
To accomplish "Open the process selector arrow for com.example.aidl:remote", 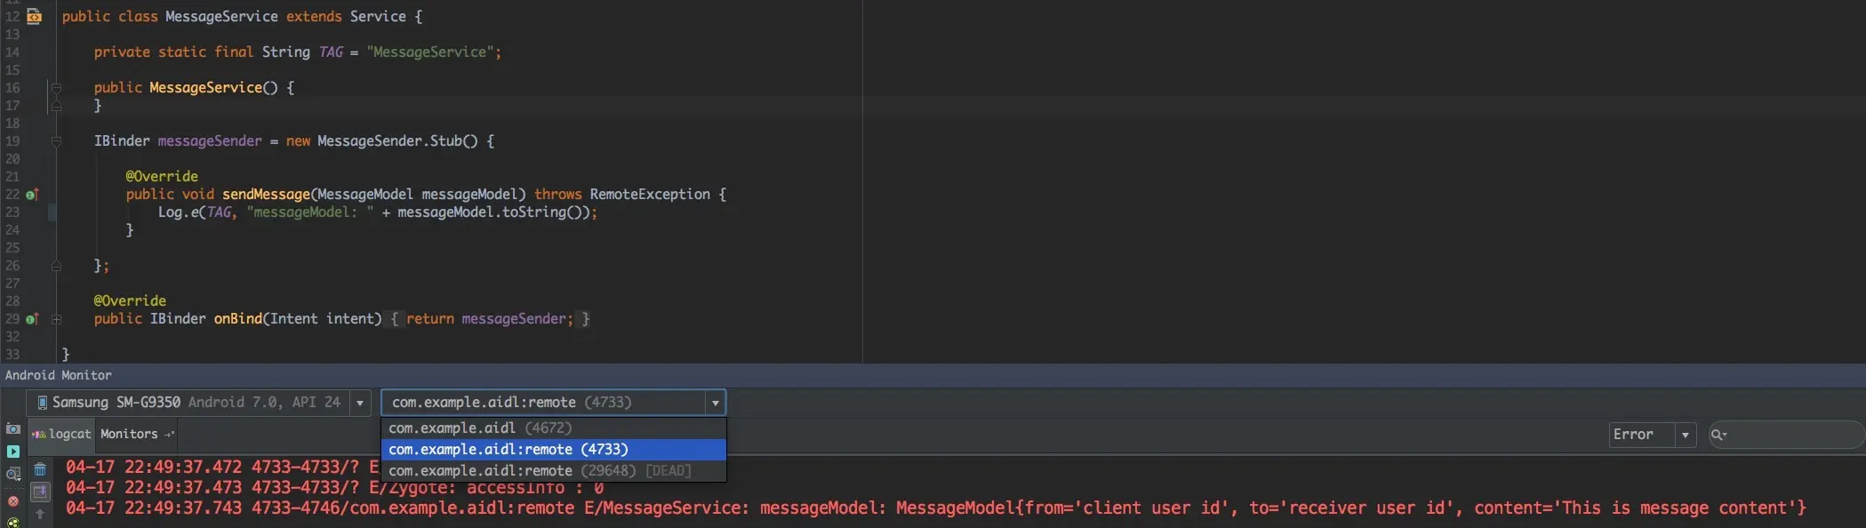I will click(715, 403).
